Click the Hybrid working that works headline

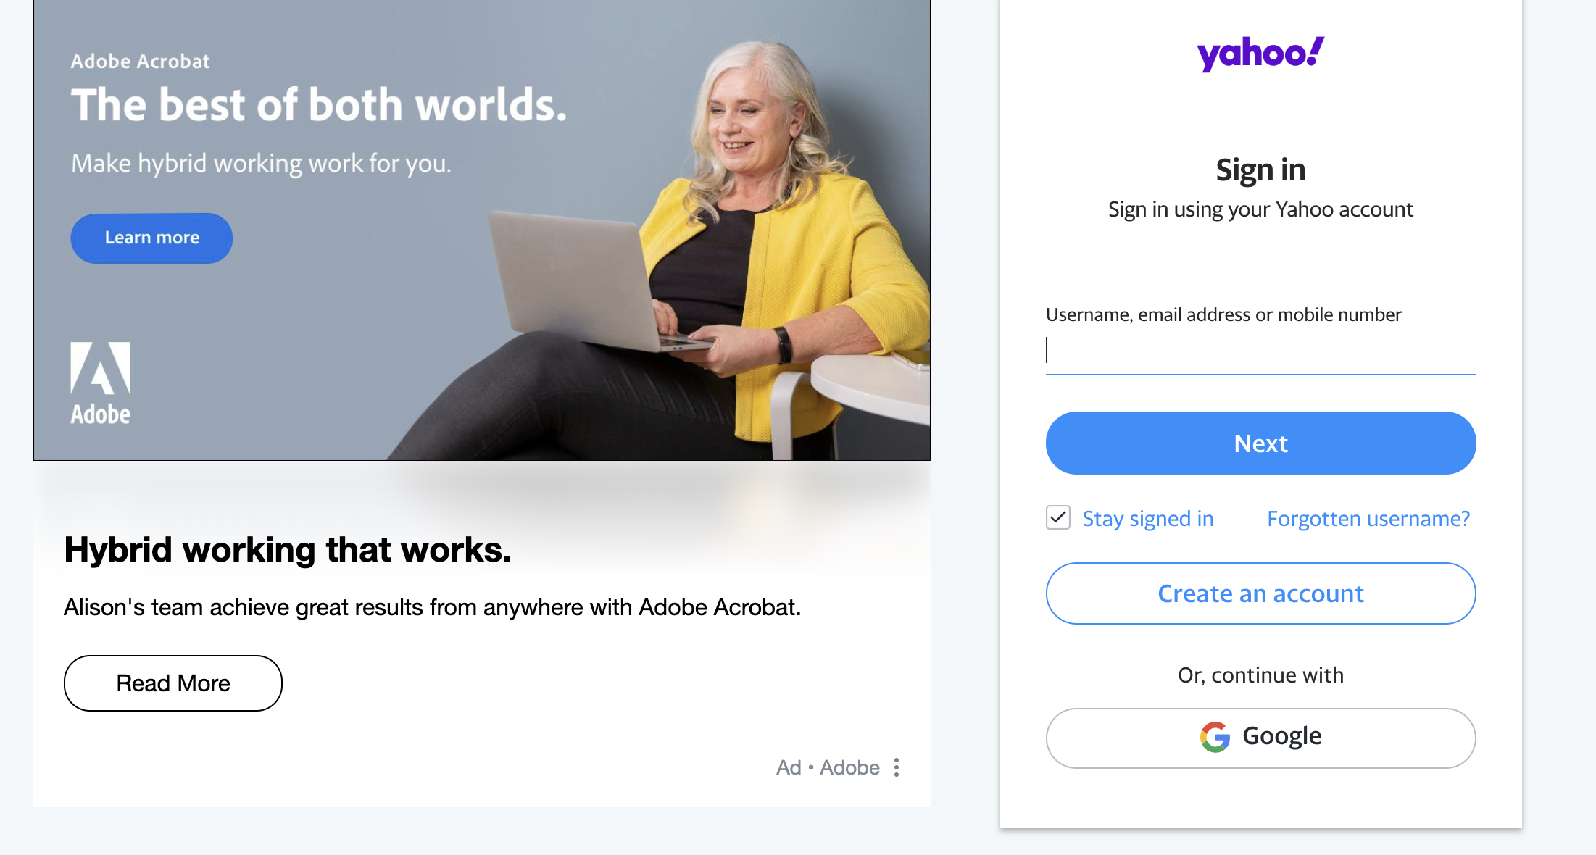288,550
